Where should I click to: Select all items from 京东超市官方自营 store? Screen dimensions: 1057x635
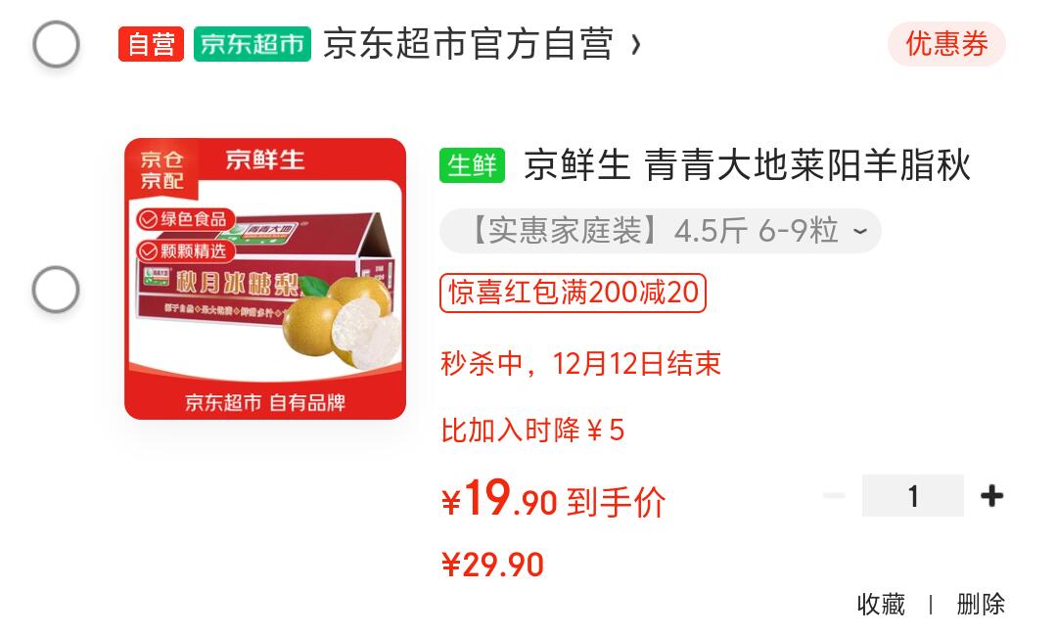click(56, 44)
